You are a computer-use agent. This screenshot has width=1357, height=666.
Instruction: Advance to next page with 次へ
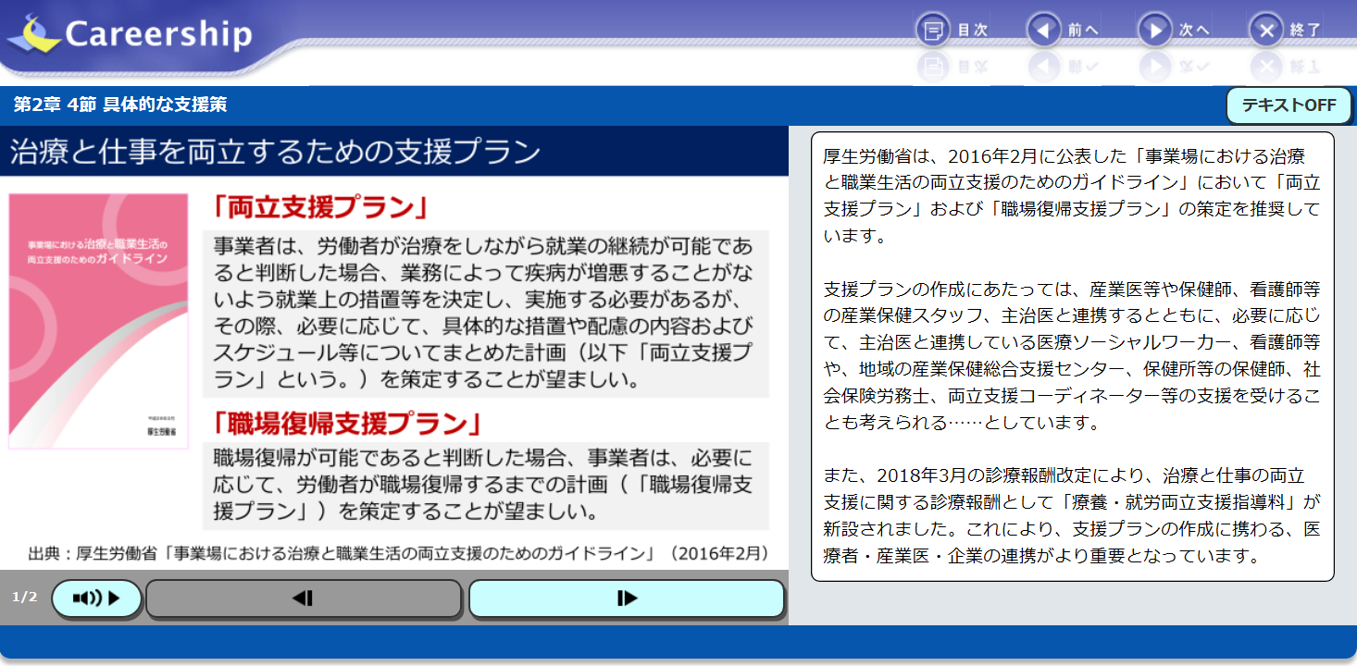click(1174, 31)
